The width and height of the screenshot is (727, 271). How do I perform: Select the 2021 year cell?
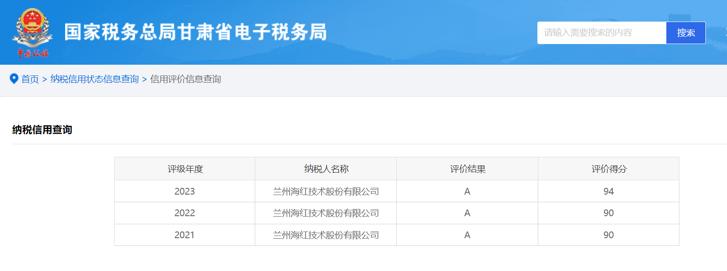pyautogui.click(x=185, y=235)
